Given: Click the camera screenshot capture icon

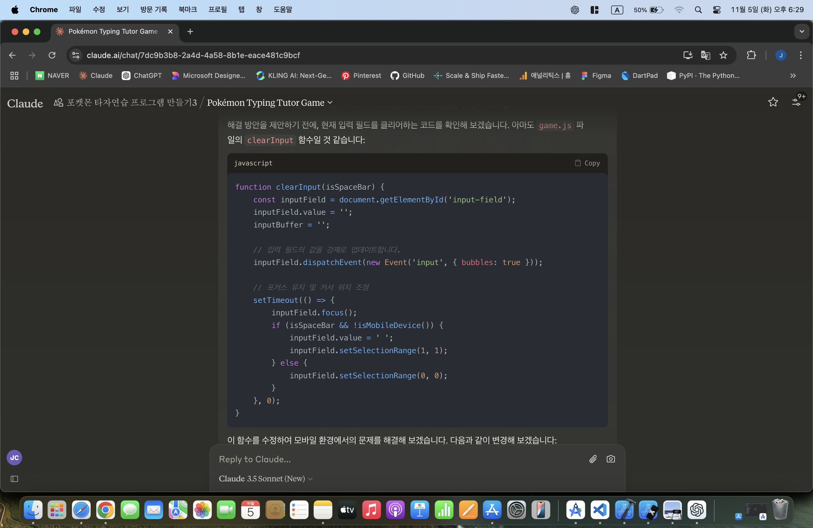Looking at the screenshot, I should click(x=610, y=459).
